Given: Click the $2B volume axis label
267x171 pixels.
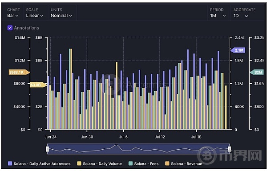Looking at the screenshot, I should (x=39, y=106).
